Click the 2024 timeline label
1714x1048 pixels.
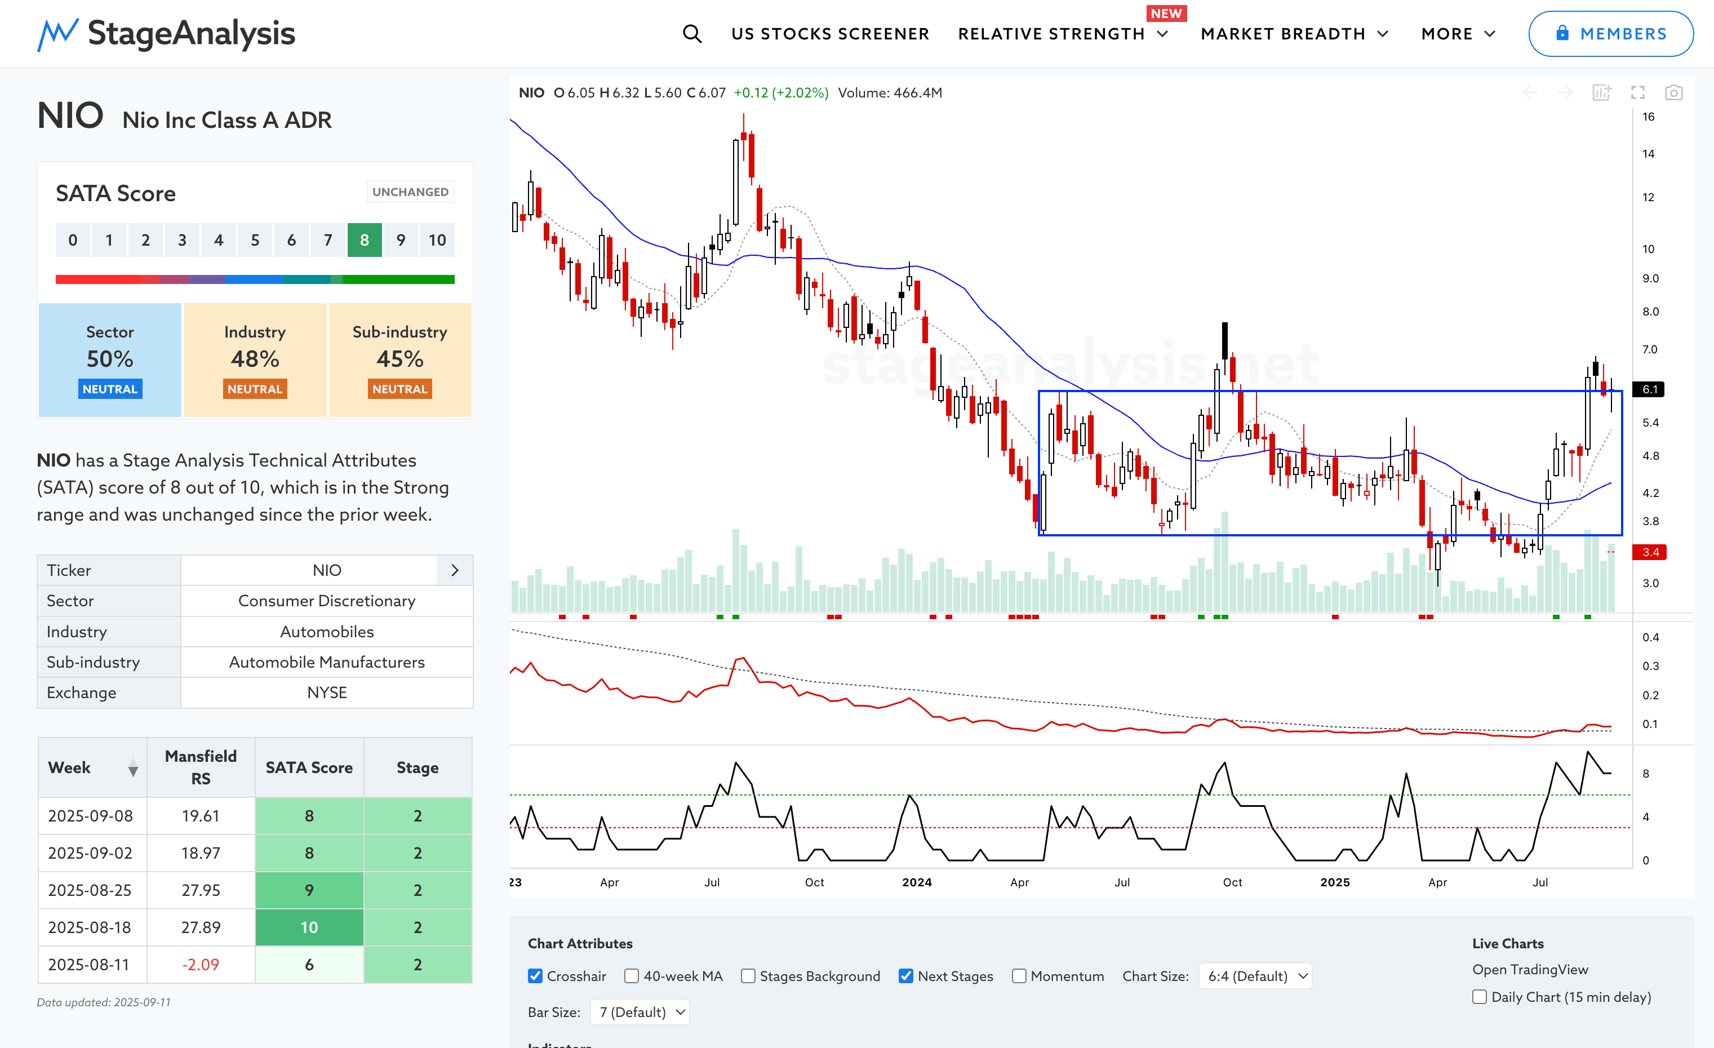pos(916,882)
